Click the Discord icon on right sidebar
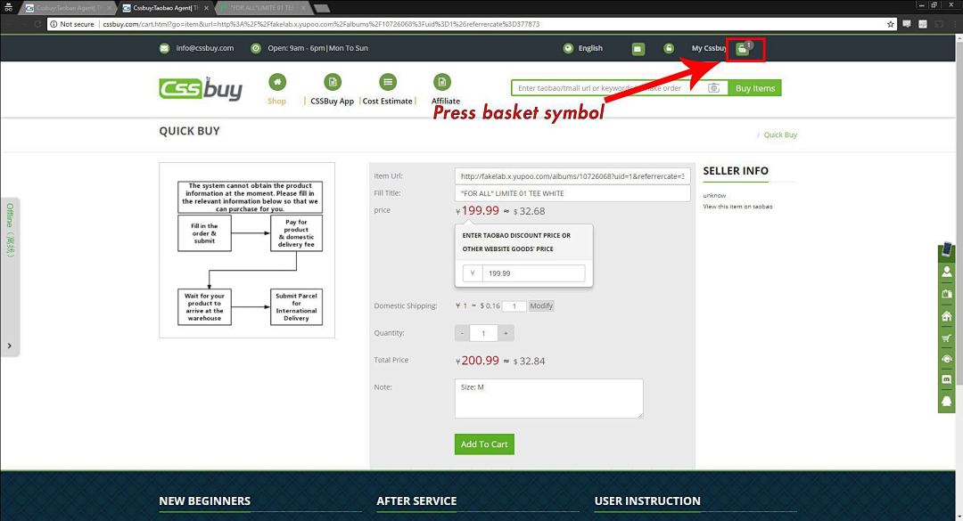 pos(946,380)
